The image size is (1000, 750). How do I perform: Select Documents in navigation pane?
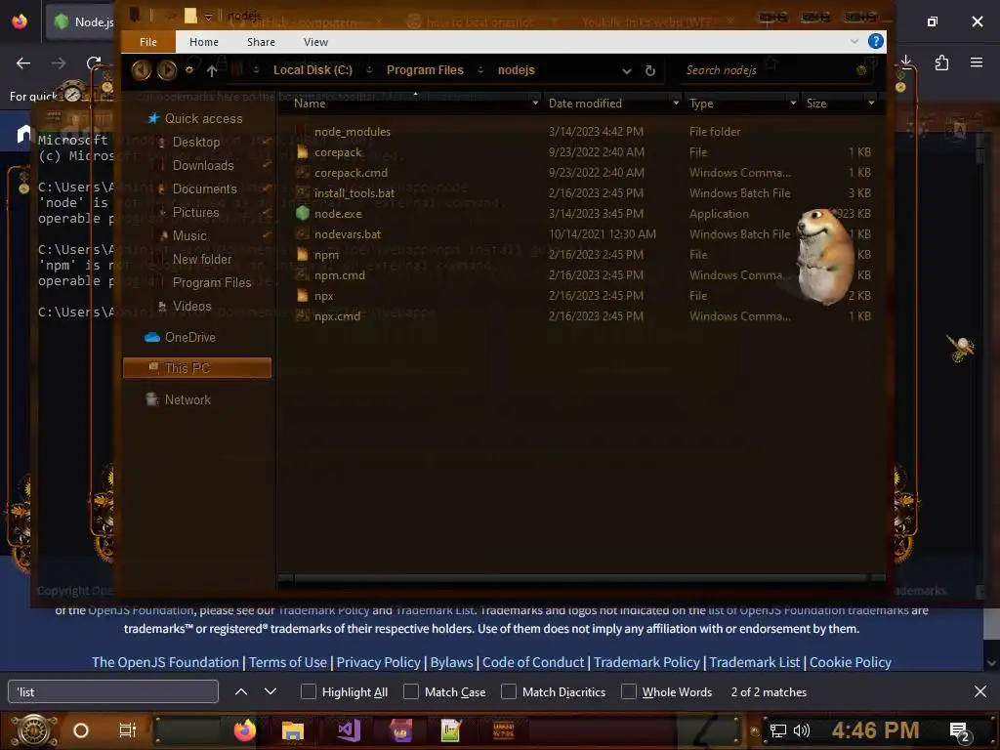click(204, 188)
